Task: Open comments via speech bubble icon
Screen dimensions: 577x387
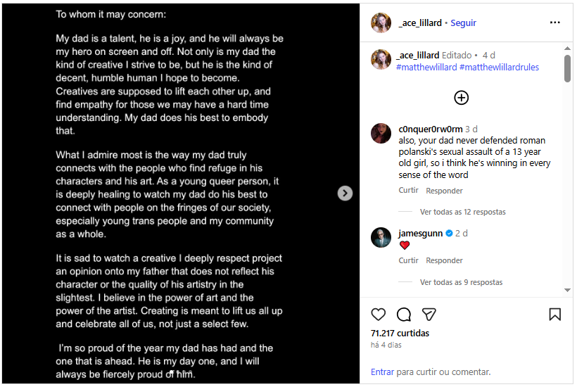Action: coord(404,315)
